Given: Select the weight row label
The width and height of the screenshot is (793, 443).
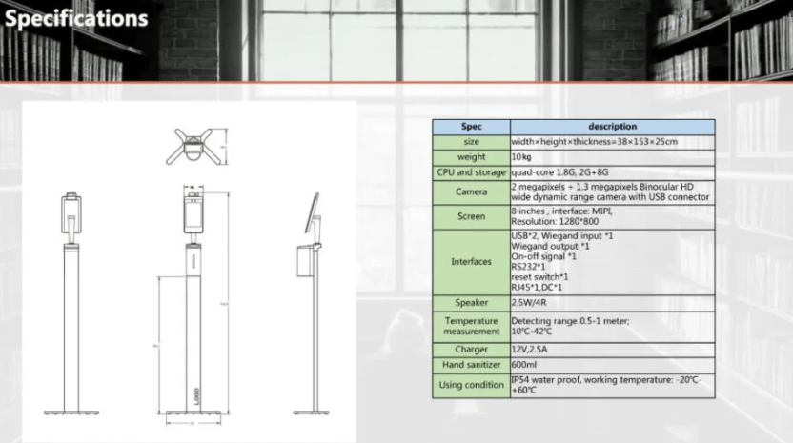Looking at the screenshot, I should click(471, 156).
